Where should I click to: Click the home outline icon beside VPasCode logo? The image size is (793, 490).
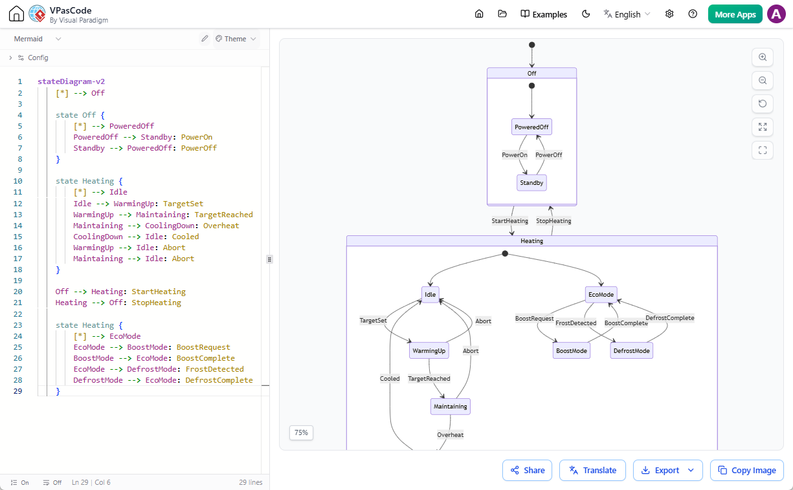click(16, 14)
